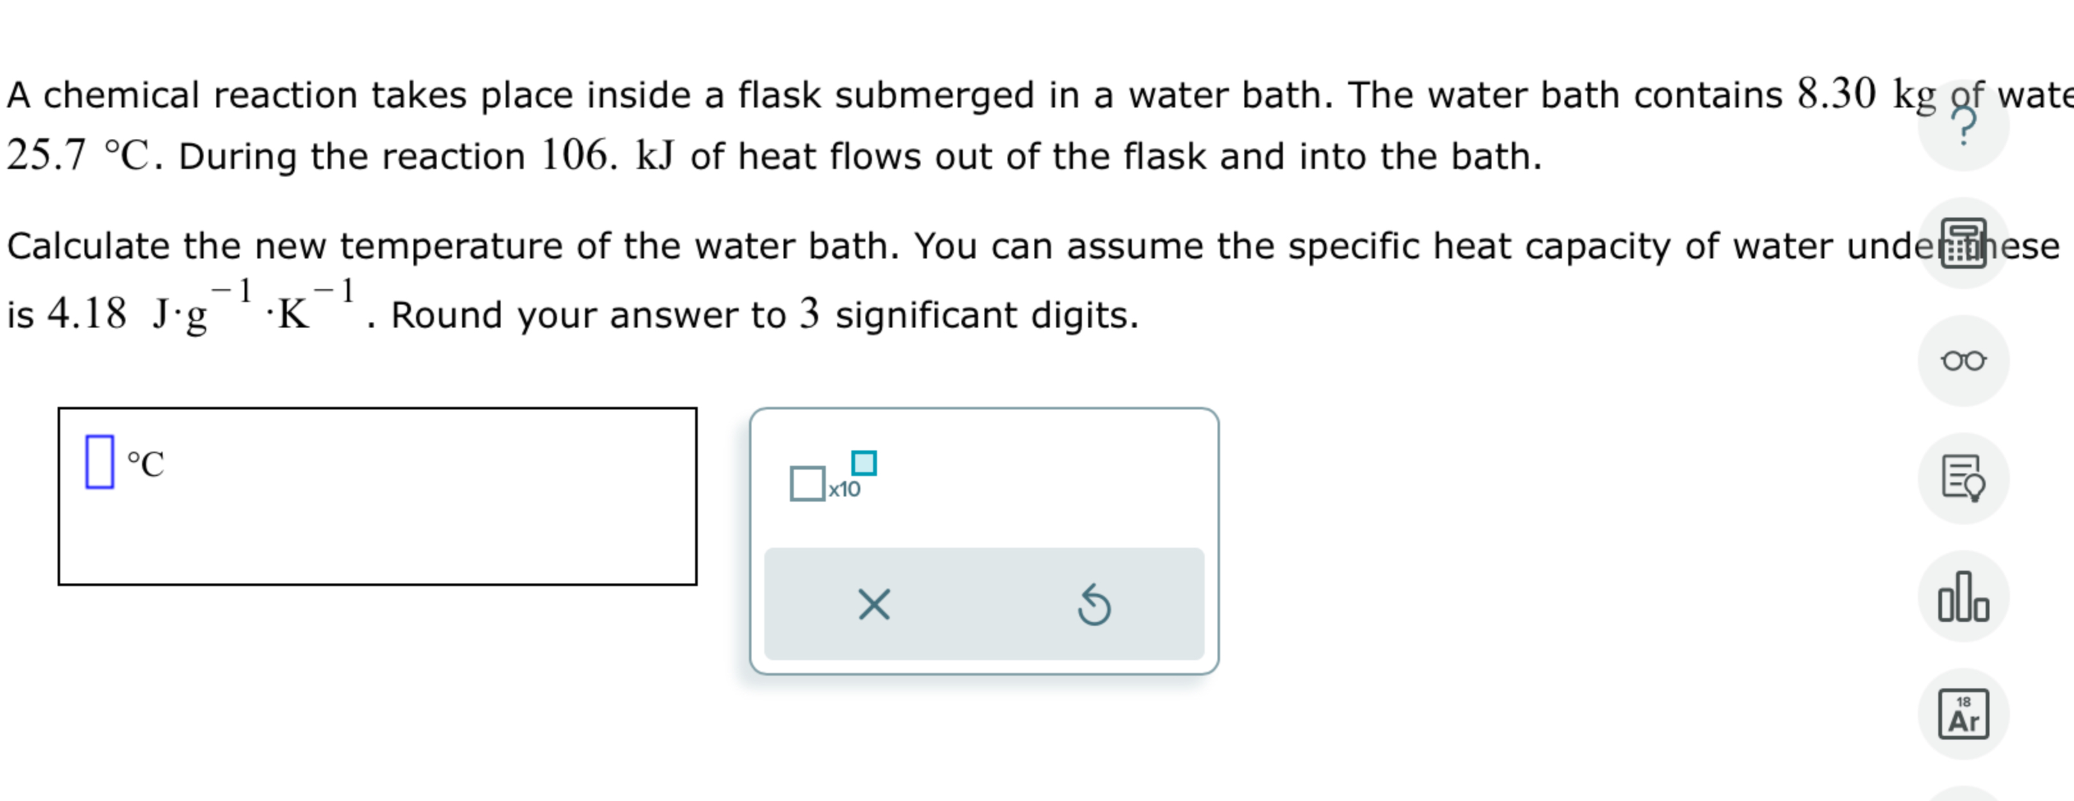
Task: Reset the answer using the undo arrow
Action: 1095,606
